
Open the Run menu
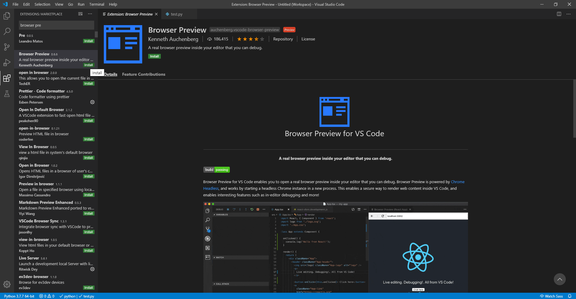[x=81, y=4]
